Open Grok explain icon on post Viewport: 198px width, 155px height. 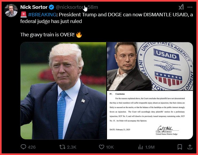pyautogui.click(x=181, y=7)
